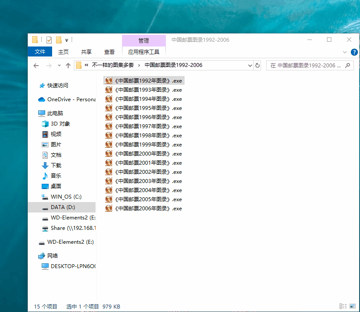Switch to the 主页 ribbon tab
360x312 pixels.
coord(63,52)
